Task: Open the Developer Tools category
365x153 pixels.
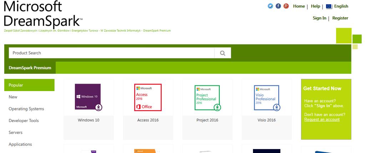Action: tap(24, 121)
